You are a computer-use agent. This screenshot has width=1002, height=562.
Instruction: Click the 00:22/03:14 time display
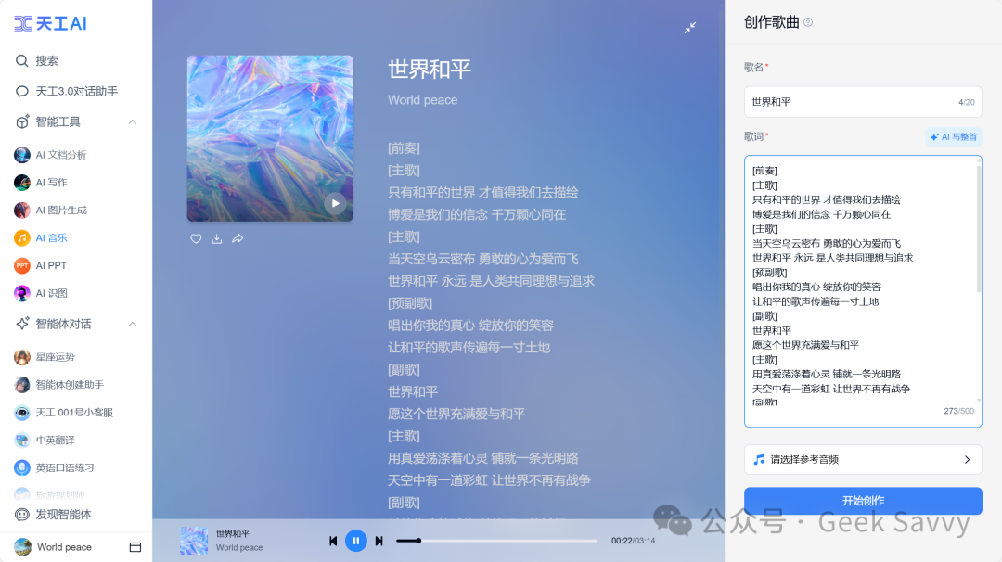click(634, 541)
